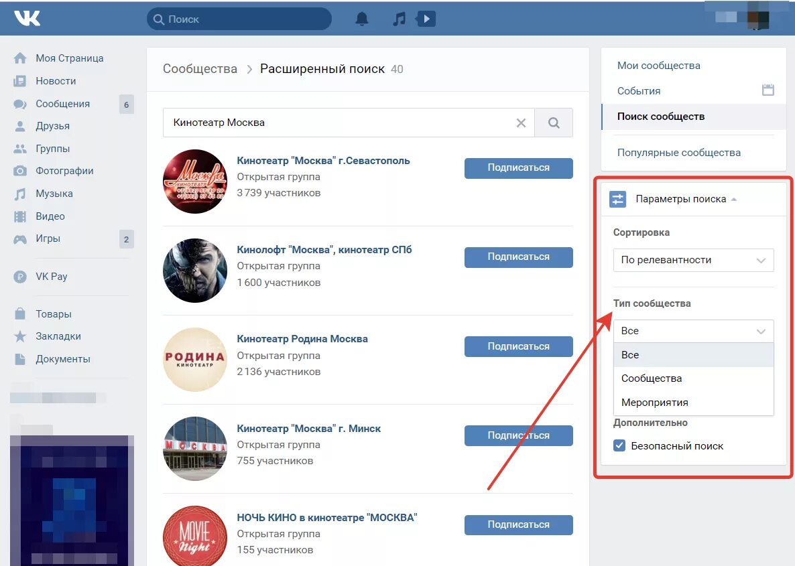This screenshot has height=566, width=795.
Task: Click the chat bubble icon beside Сообщения
Action: 19,104
